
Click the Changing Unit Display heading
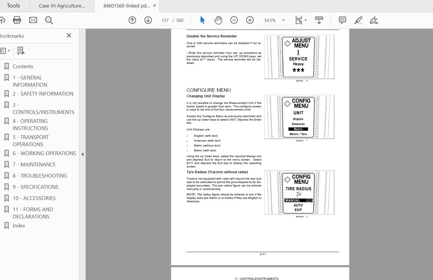206,96
